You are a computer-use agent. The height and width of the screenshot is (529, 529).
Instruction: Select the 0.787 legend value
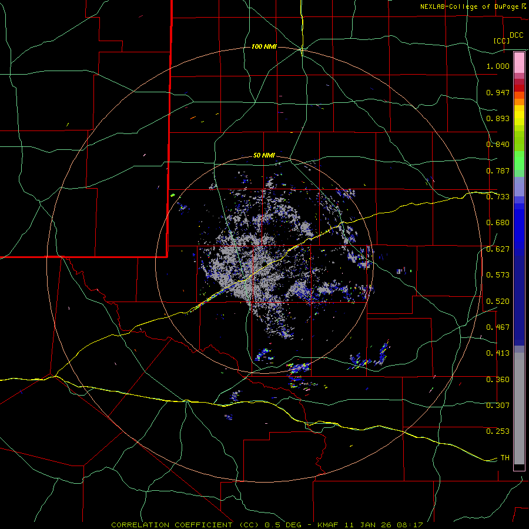tap(498, 170)
